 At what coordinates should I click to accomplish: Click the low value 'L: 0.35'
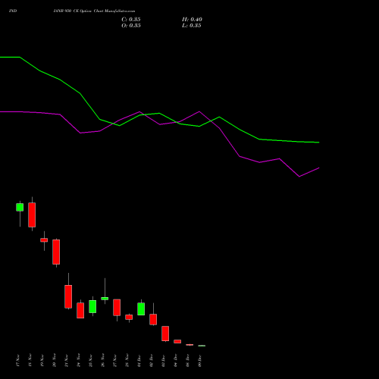pos(192,26)
